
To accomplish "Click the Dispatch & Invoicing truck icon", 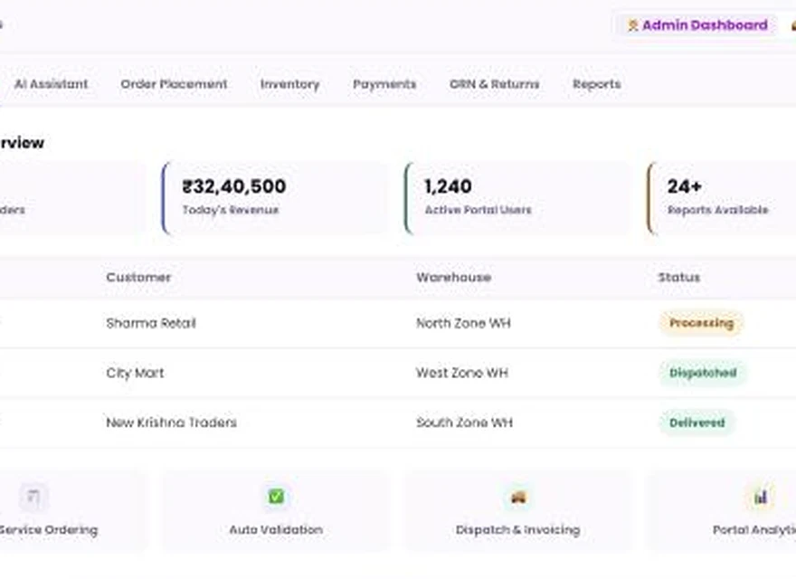I will pyautogui.click(x=517, y=497).
